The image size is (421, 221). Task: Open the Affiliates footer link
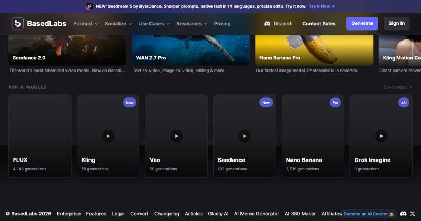click(332, 214)
